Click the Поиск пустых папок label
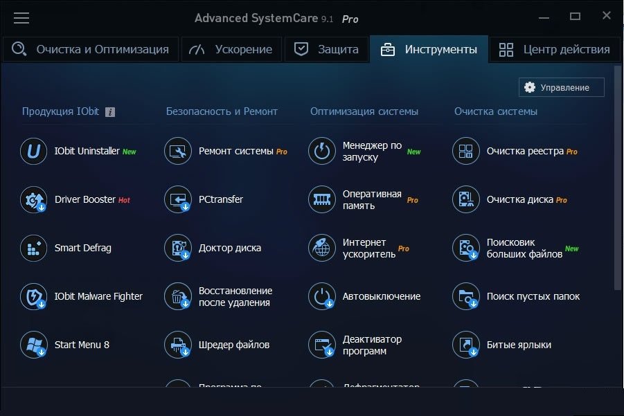Screen dimensions: 624x416 (533, 296)
